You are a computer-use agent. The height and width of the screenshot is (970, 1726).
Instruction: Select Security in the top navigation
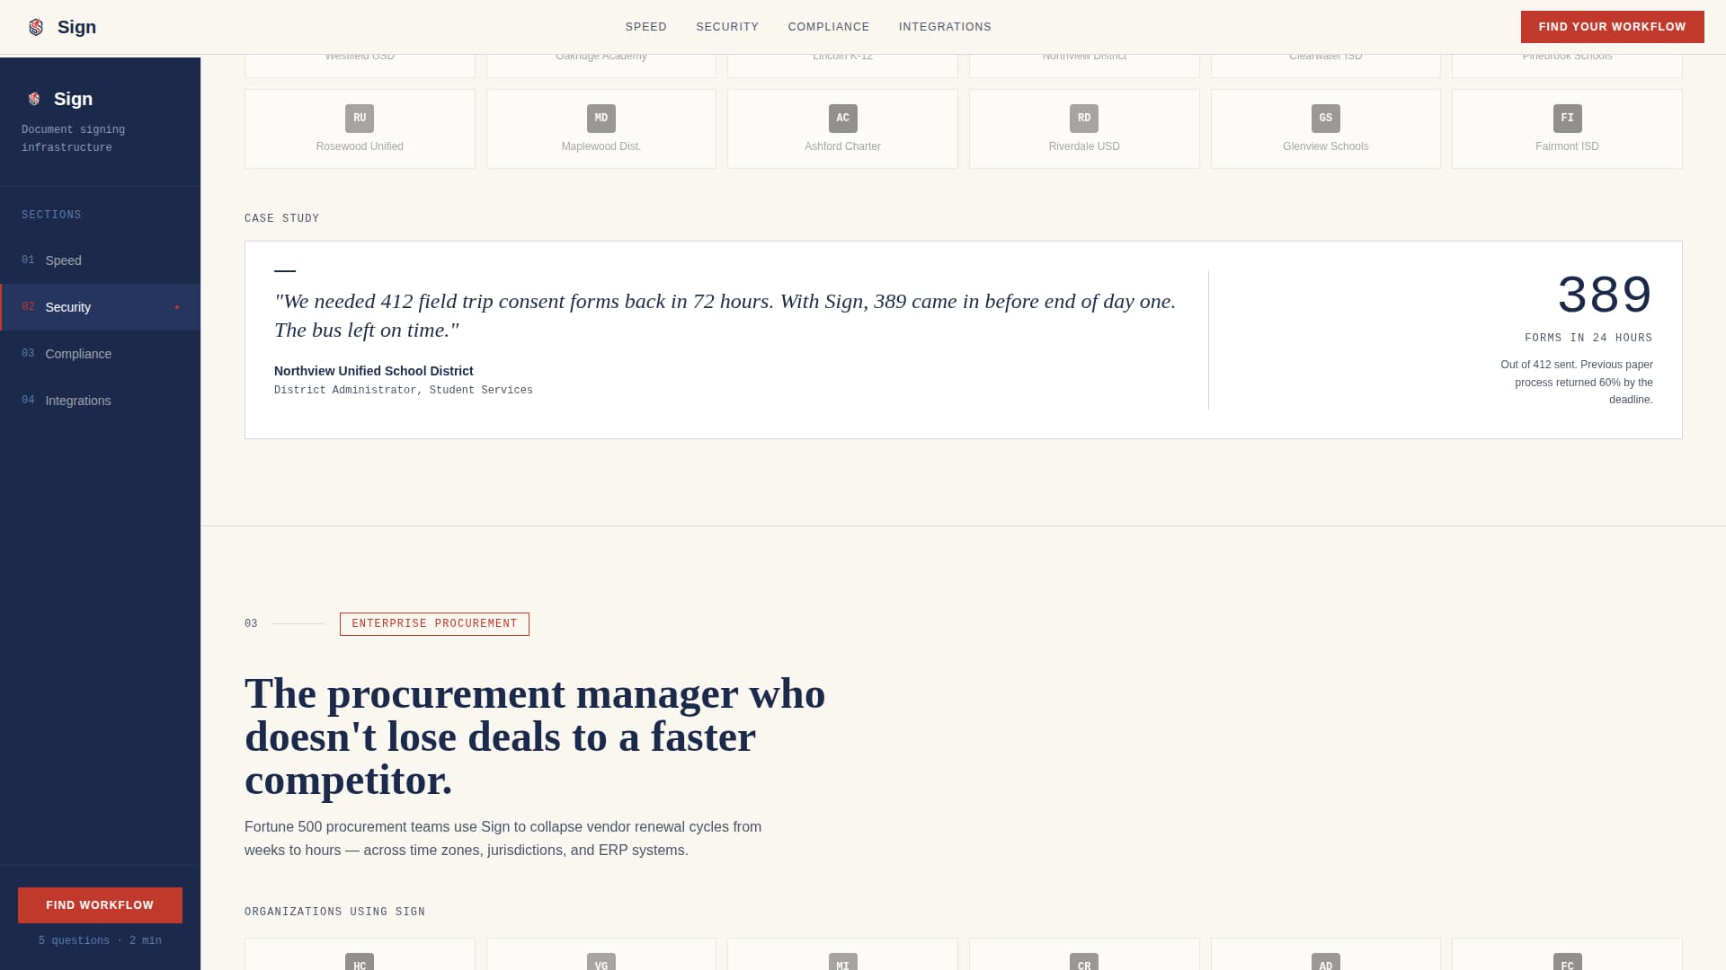click(727, 27)
